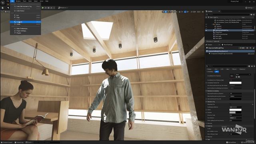The width and height of the screenshot is (256, 144).
Task: Click the Blueprint/add script icon beside Add
Action: (247, 48)
